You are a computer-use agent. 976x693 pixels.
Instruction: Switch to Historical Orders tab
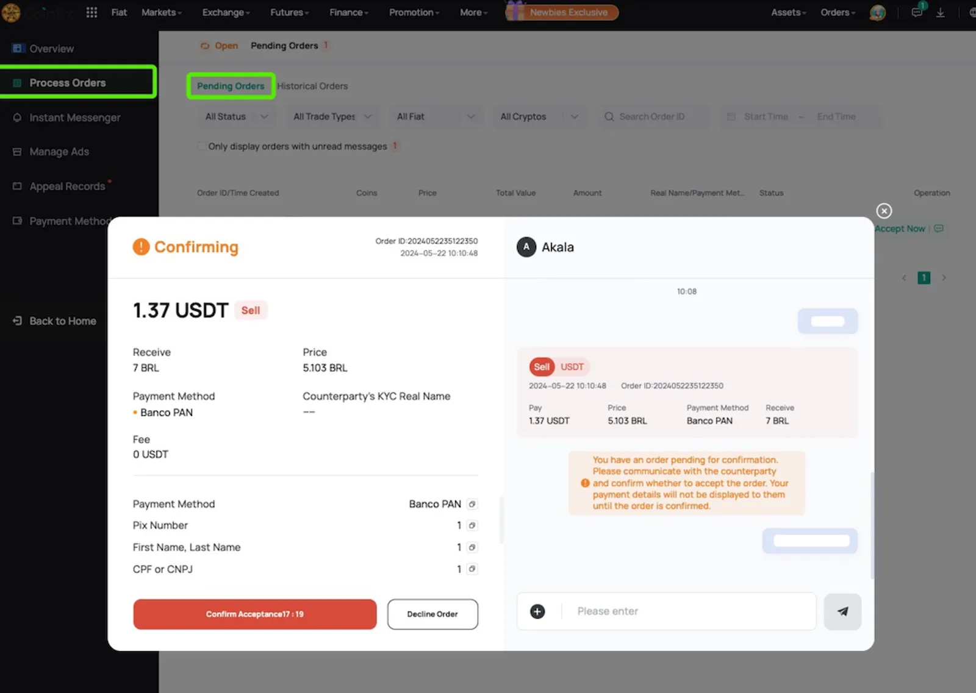point(312,86)
